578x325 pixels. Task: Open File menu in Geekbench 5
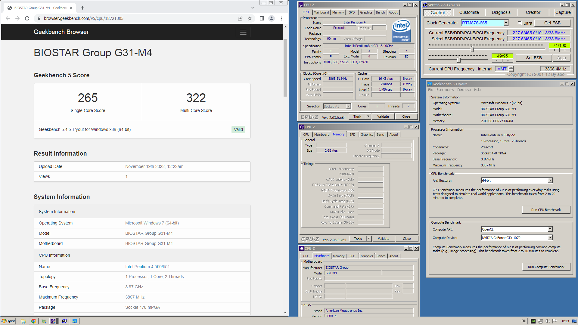coord(430,90)
